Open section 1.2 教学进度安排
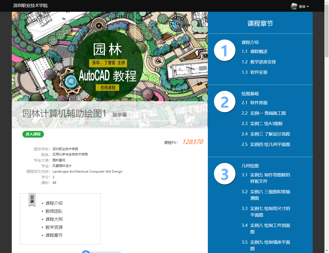329x253 pixels. coord(259,62)
